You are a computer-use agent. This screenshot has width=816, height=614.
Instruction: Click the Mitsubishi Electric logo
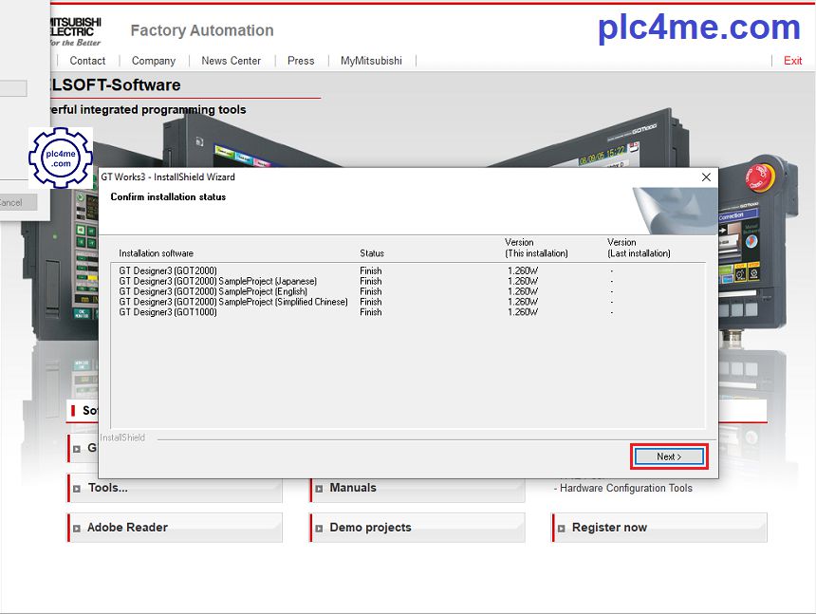click(74, 30)
